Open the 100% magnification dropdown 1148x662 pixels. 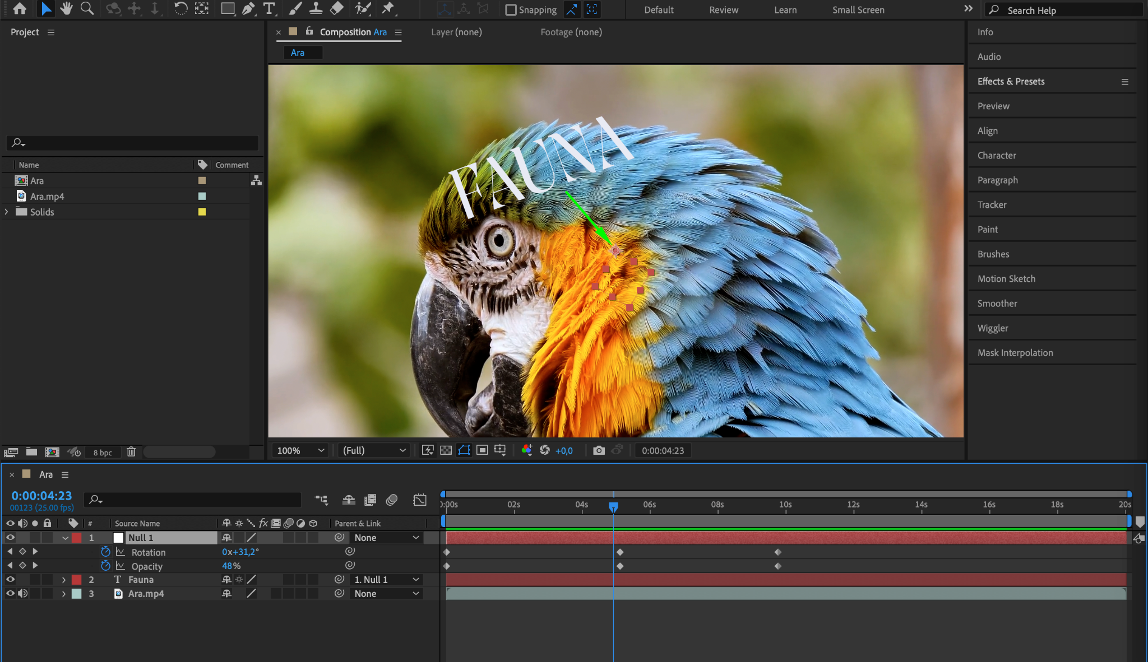click(300, 450)
